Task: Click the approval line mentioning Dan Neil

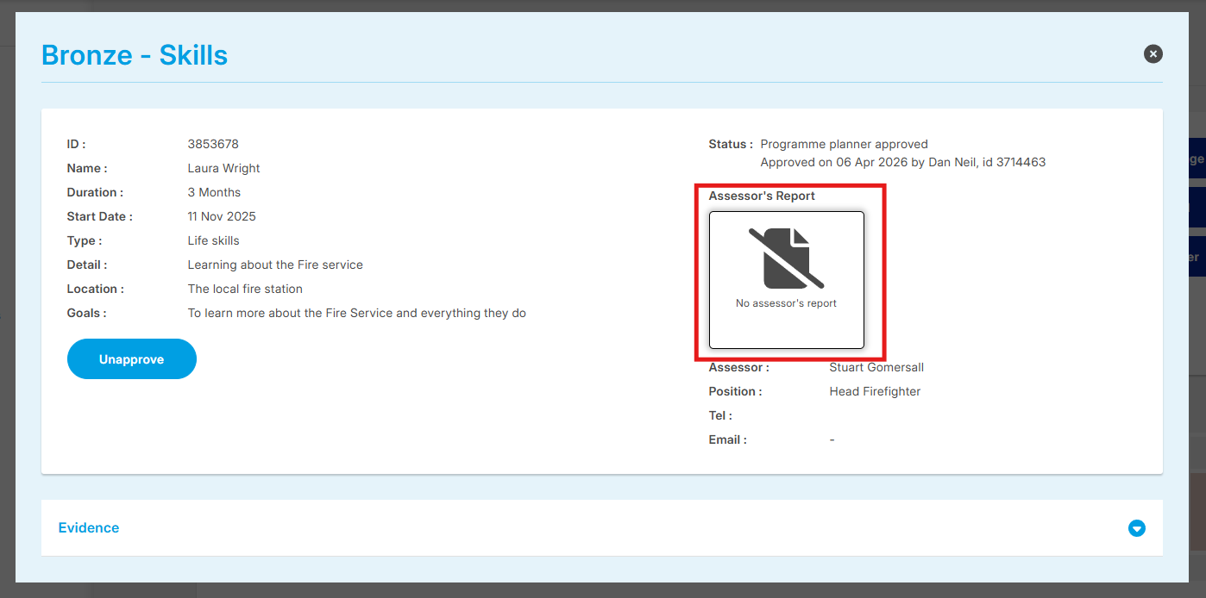Action: pyautogui.click(x=902, y=162)
